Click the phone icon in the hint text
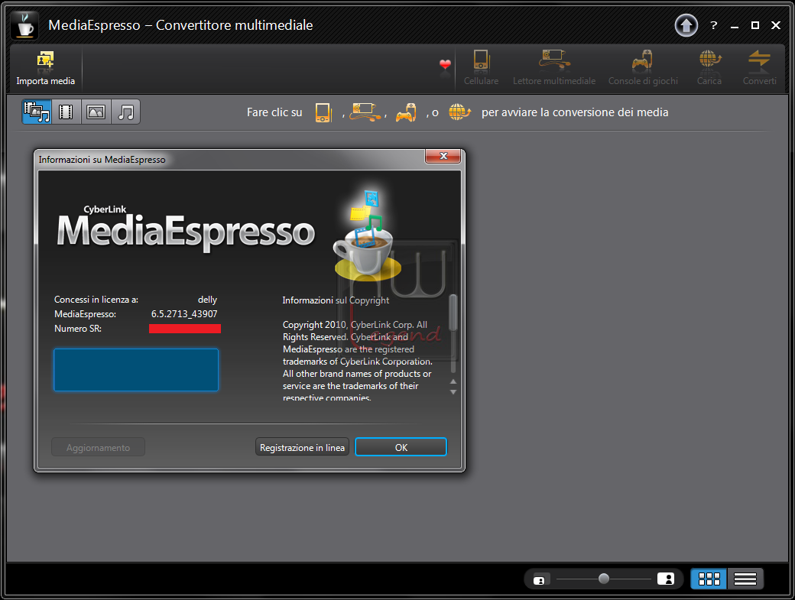795x600 pixels. tap(323, 112)
